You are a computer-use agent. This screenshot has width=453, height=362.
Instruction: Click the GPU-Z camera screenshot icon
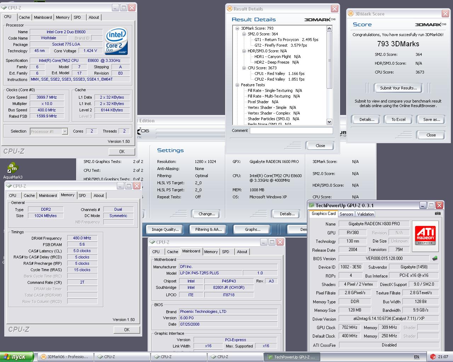click(x=438, y=214)
